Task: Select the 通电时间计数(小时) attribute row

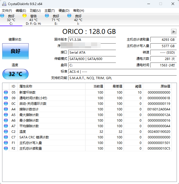Action: [x=87, y=98]
